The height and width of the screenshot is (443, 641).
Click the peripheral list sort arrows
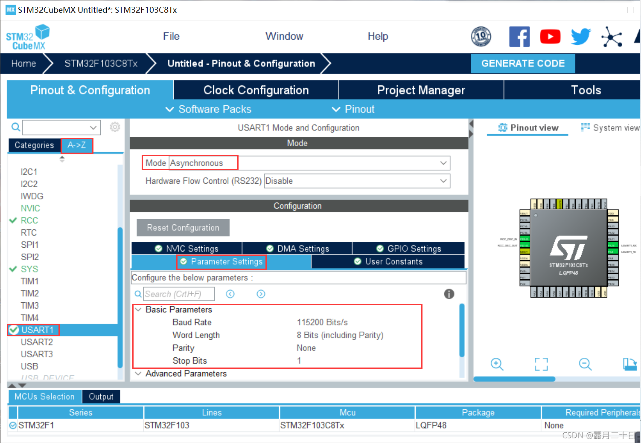pos(62,159)
